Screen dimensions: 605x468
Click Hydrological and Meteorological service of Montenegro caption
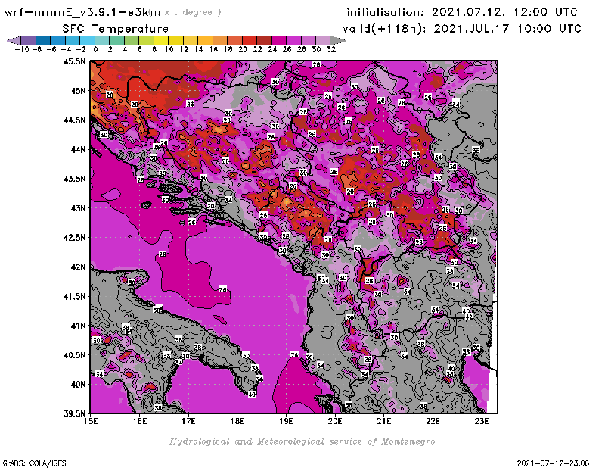(302, 441)
